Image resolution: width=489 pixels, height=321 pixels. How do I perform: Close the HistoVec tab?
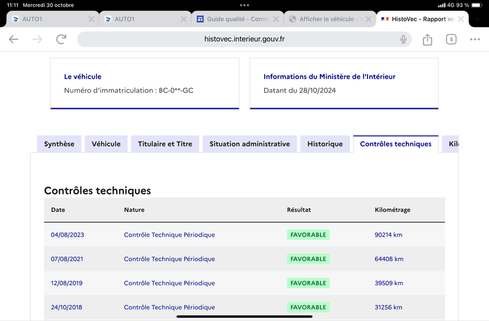pyautogui.click(x=461, y=19)
